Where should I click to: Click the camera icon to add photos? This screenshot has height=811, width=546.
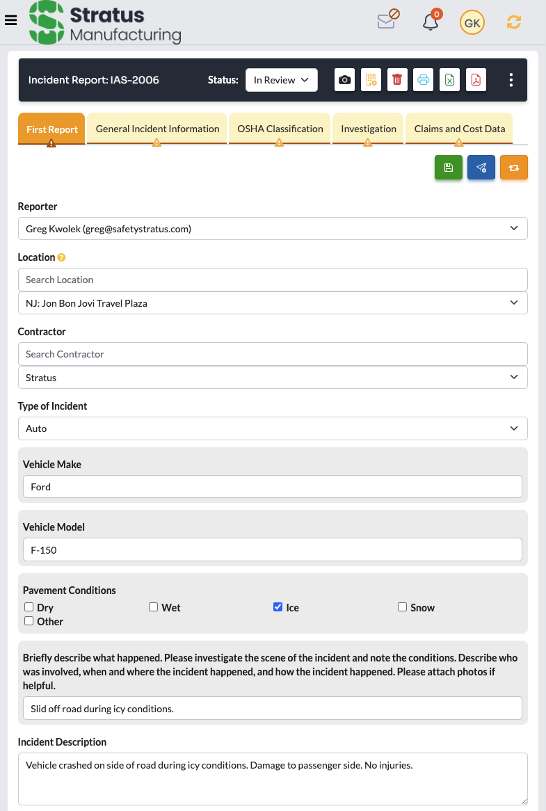point(344,80)
